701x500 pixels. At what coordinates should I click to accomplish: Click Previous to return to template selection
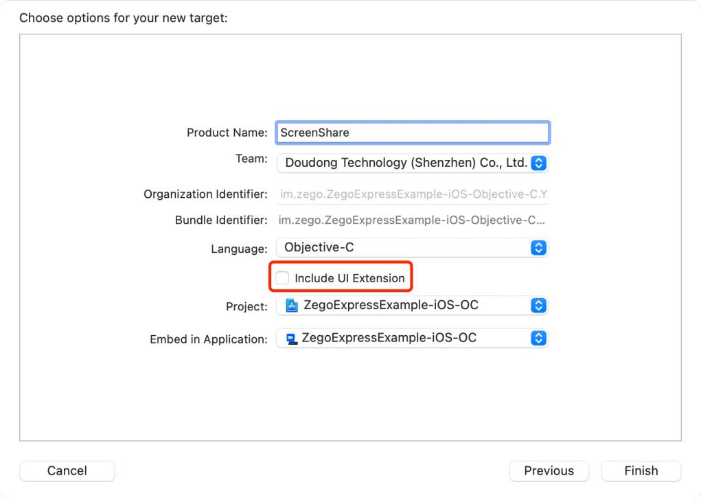(x=549, y=470)
